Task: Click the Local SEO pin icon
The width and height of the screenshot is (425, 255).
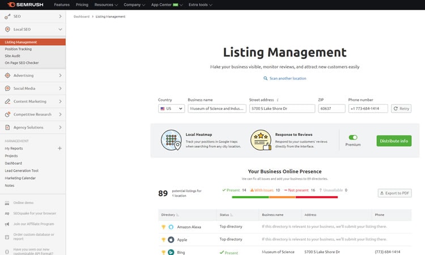Action: [x=7, y=29]
